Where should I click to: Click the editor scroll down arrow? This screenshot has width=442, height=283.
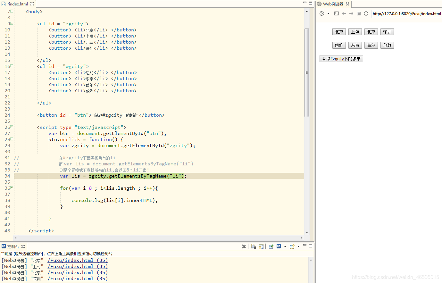pos(307,232)
